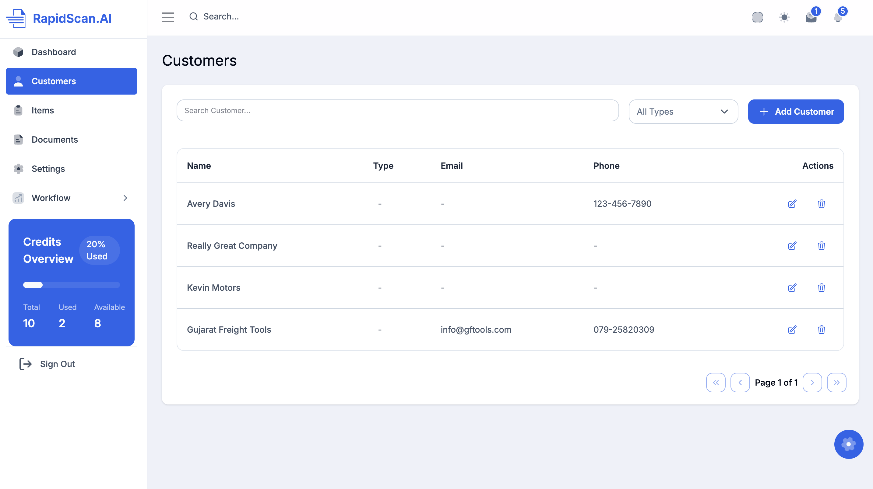Open the floating settings gear button
This screenshot has height=489, width=873.
click(848, 444)
